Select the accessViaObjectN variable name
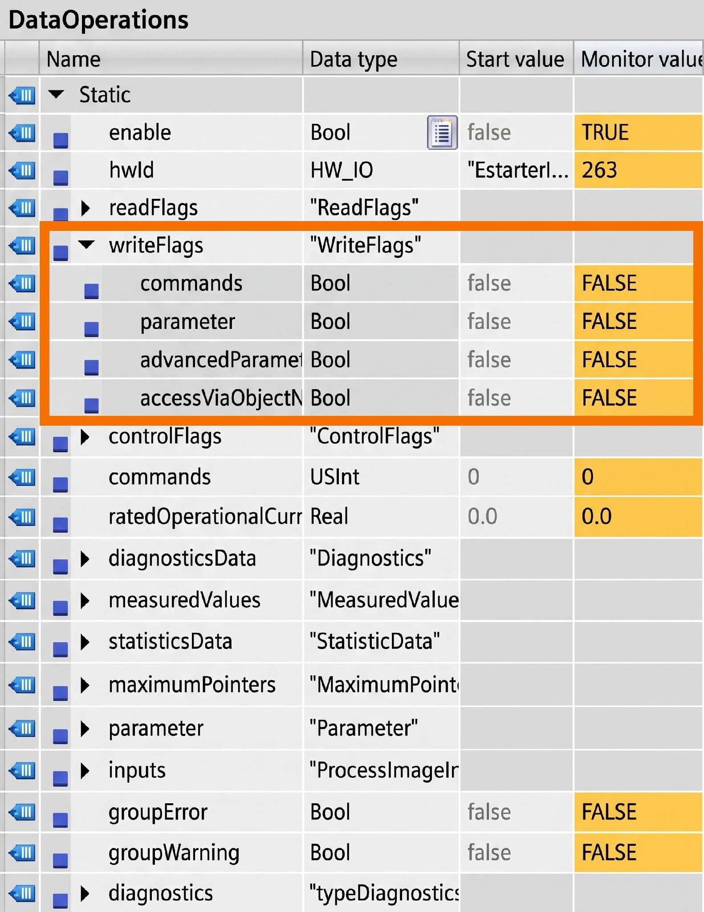The width and height of the screenshot is (704, 912). [221, 398]
